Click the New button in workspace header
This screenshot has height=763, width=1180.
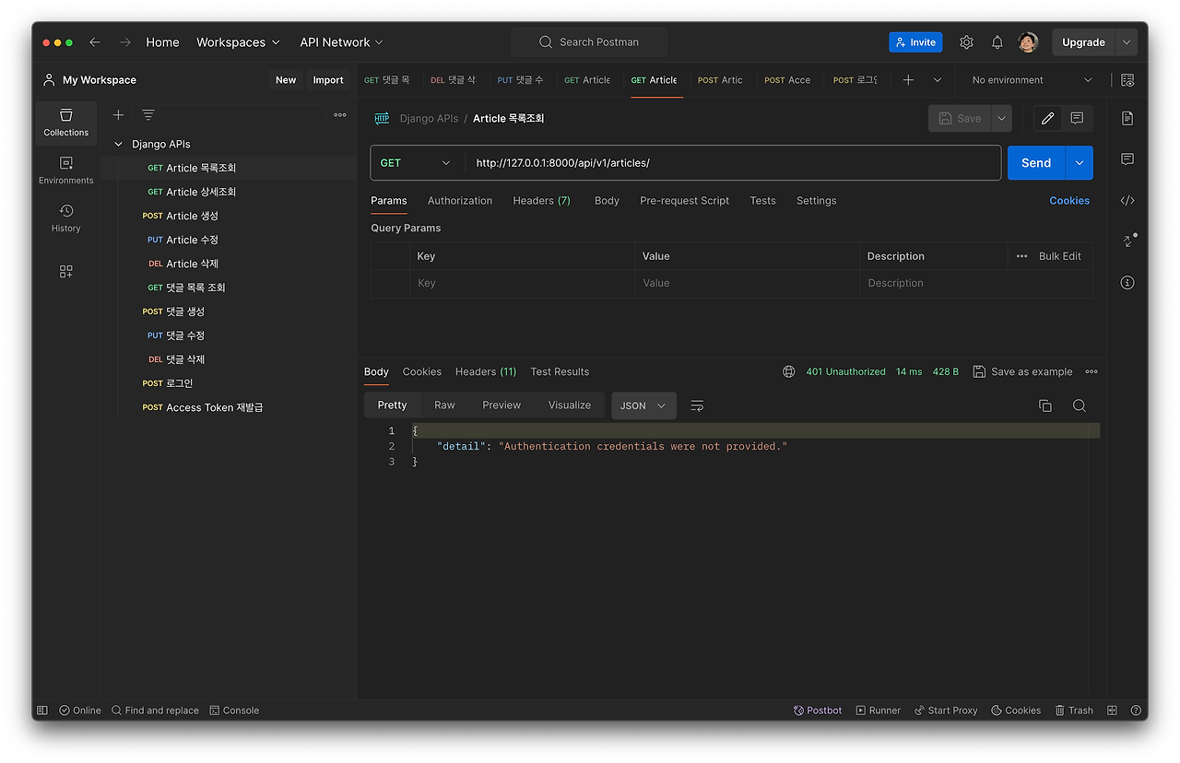[x=286, y=80]
